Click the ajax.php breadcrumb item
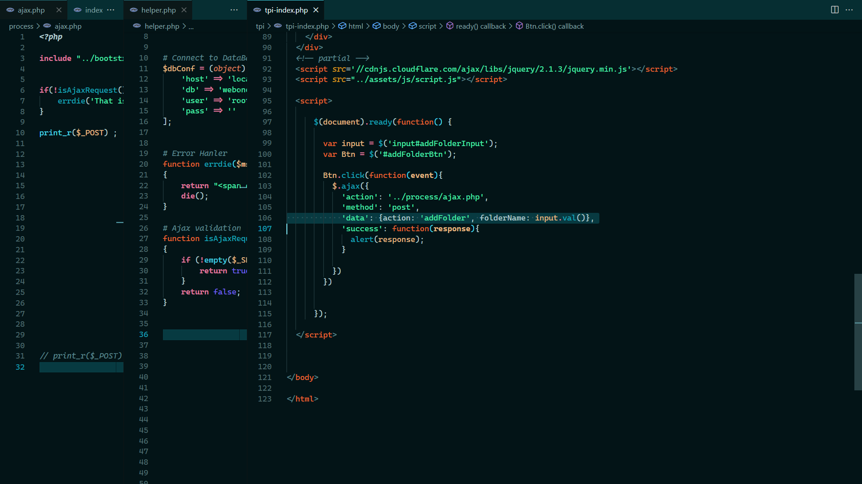 tap(68, 26)
